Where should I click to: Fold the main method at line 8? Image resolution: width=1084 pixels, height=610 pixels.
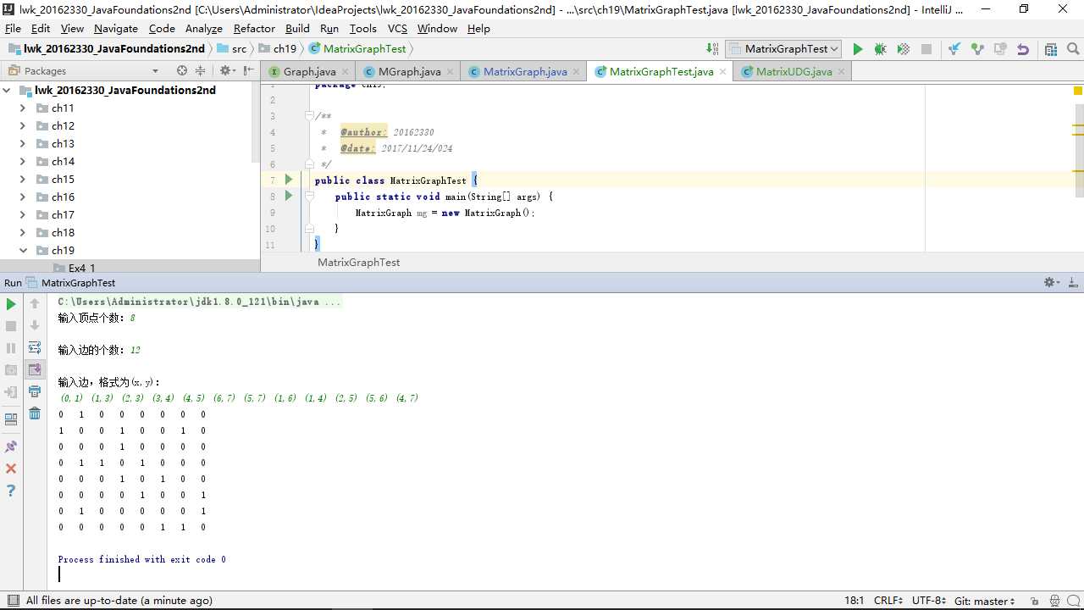309,196
